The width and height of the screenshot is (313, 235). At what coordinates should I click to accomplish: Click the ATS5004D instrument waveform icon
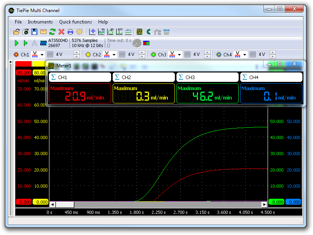(x=43, y=43)
